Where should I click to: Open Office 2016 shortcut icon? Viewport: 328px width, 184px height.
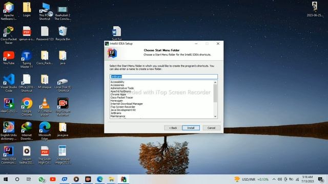[27, 83]
